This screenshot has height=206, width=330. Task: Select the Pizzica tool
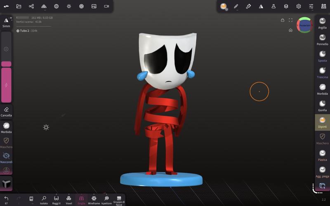click(x=322, y=155)
